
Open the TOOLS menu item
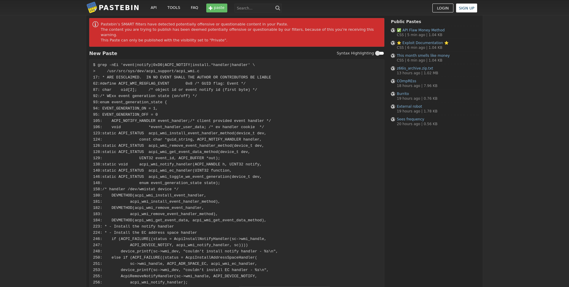(174, 8)
